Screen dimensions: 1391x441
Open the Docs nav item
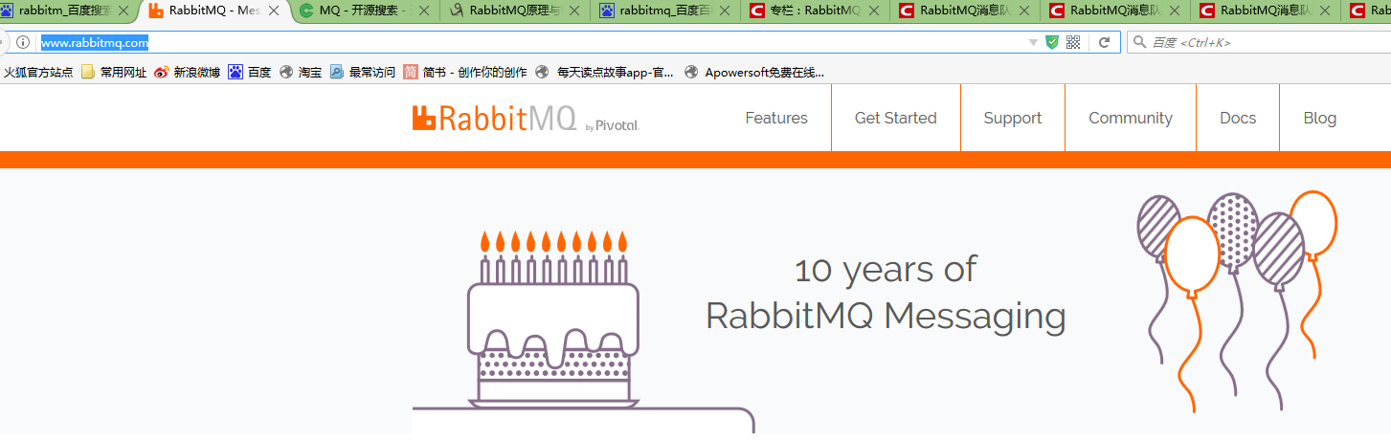1238,118
